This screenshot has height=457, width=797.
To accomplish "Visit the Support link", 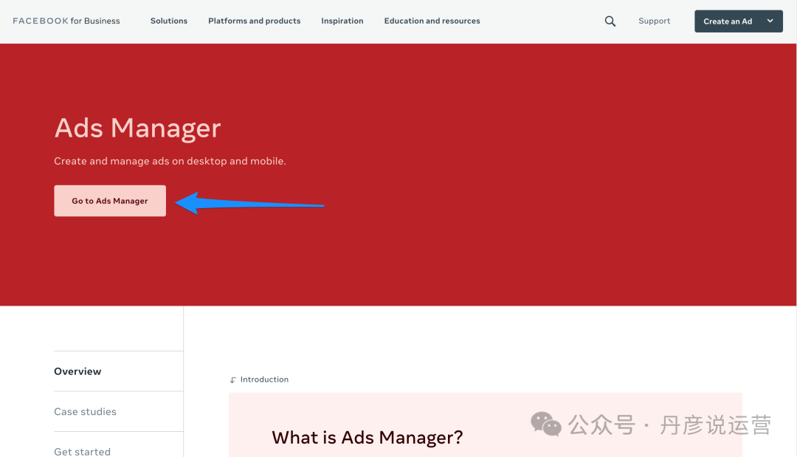I will pos(654,21).
